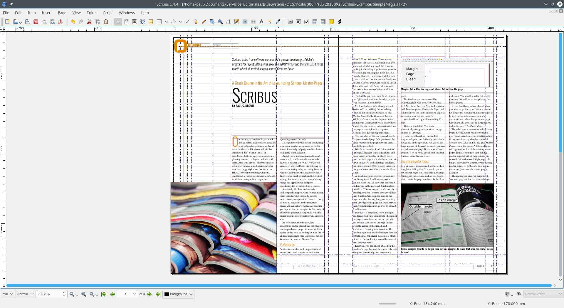Open the page number 3 dropdown
564x308 pixels.
tap(127, 294)
